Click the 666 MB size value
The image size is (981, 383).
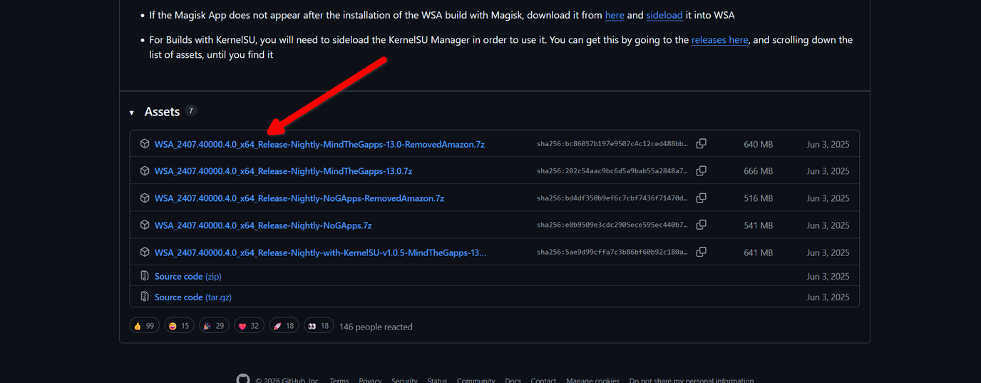pos(759,171)
